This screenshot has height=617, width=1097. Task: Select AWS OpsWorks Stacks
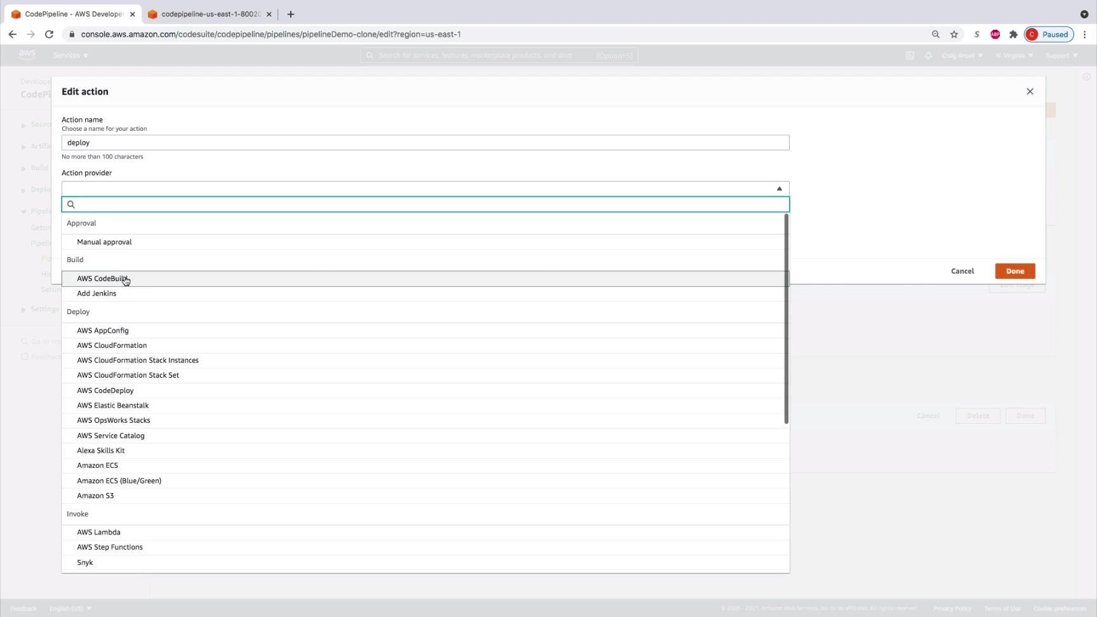pos(425,420)
